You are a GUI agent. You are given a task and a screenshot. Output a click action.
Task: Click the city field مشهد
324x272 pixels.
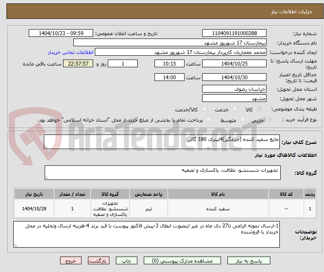(234, 99)
